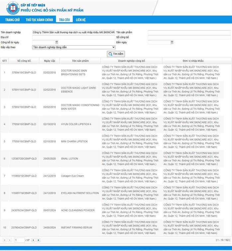
Task: Click the 'Tên doanh nghiệp' input field
Action: [x=73, y=33]
